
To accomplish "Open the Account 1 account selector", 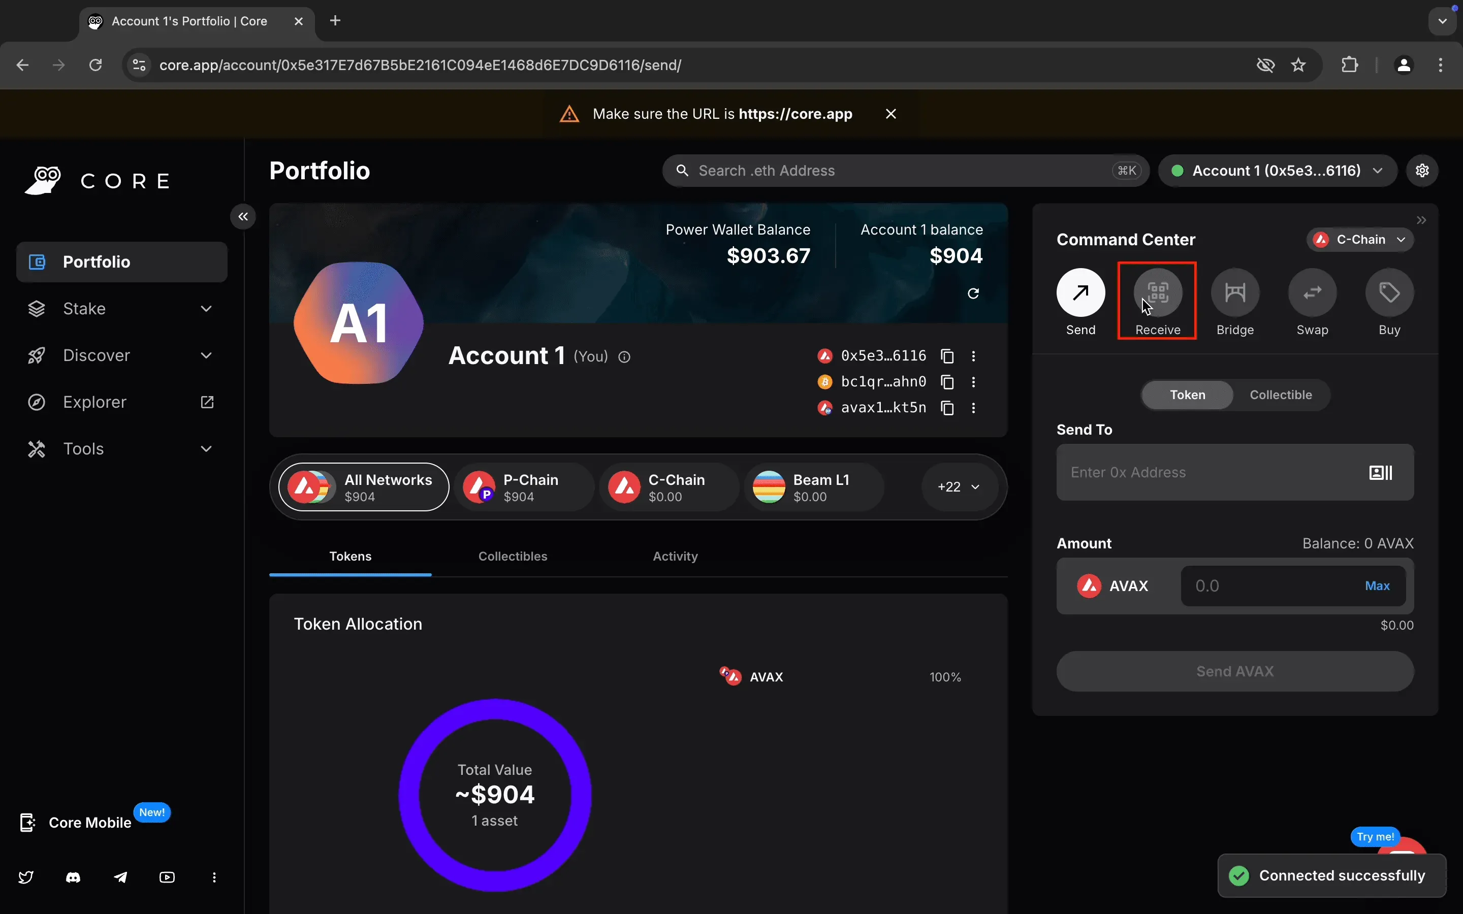I will click(1278, 171).
